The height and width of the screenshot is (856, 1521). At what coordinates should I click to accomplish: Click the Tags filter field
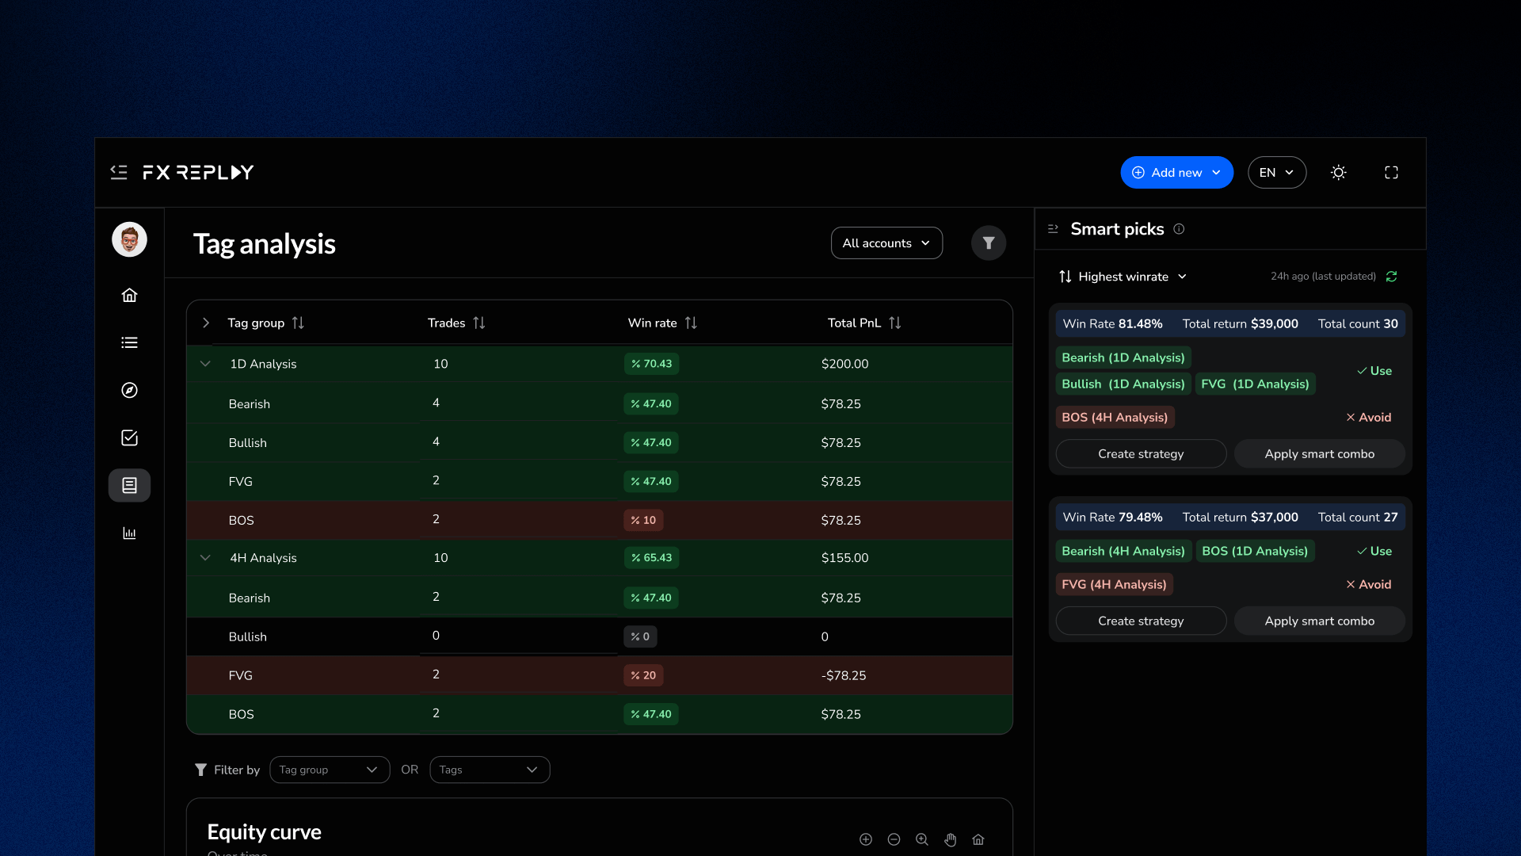pos(489,770)
